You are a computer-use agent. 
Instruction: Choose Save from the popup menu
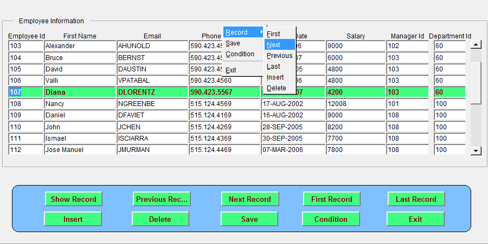243,43
